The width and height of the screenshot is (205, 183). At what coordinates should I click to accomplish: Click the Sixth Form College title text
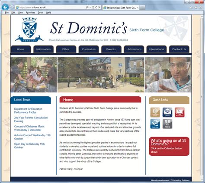(147, 30)
